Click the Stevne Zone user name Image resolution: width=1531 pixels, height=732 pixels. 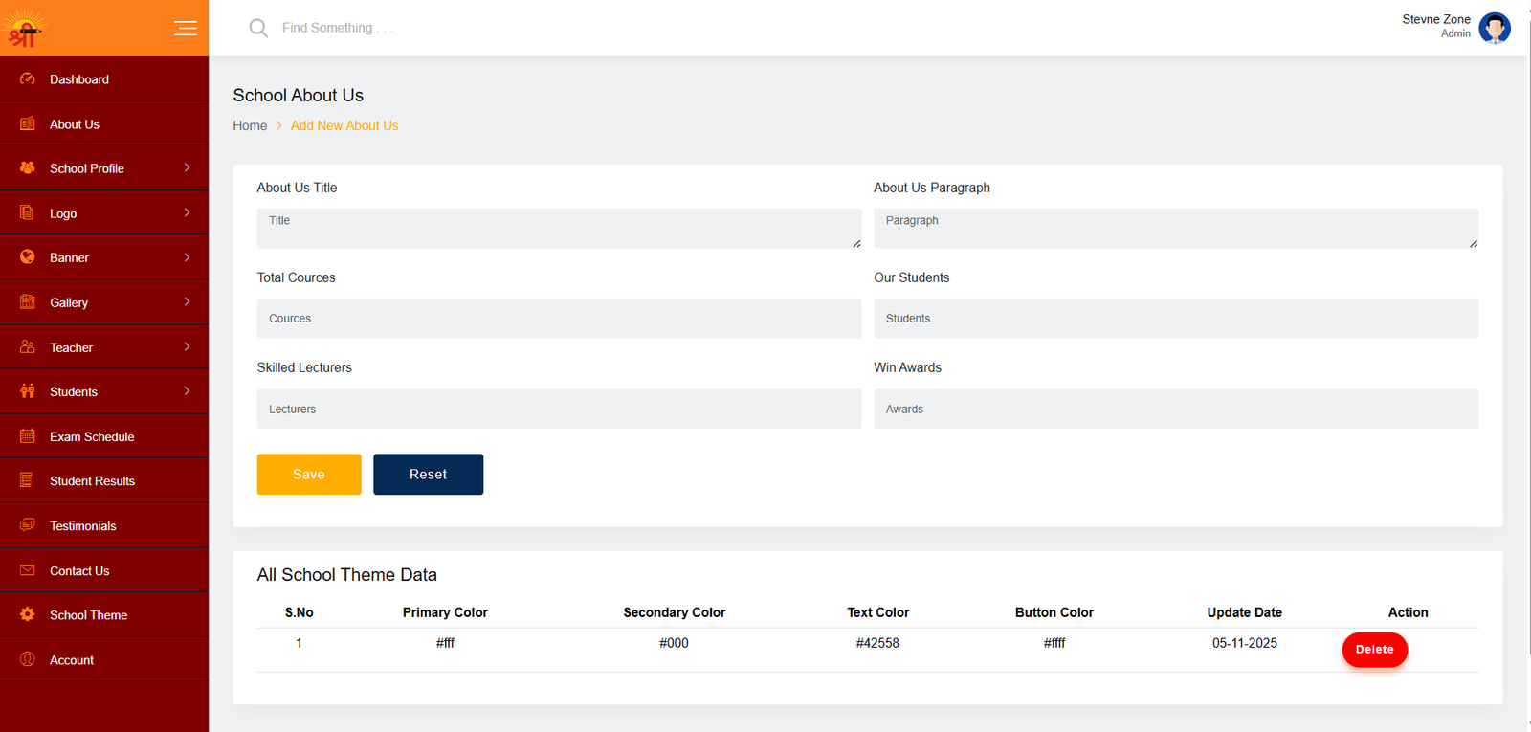1436,19
